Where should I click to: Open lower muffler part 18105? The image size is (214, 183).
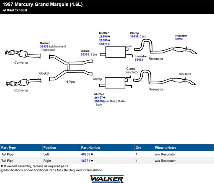coord(99,101)
